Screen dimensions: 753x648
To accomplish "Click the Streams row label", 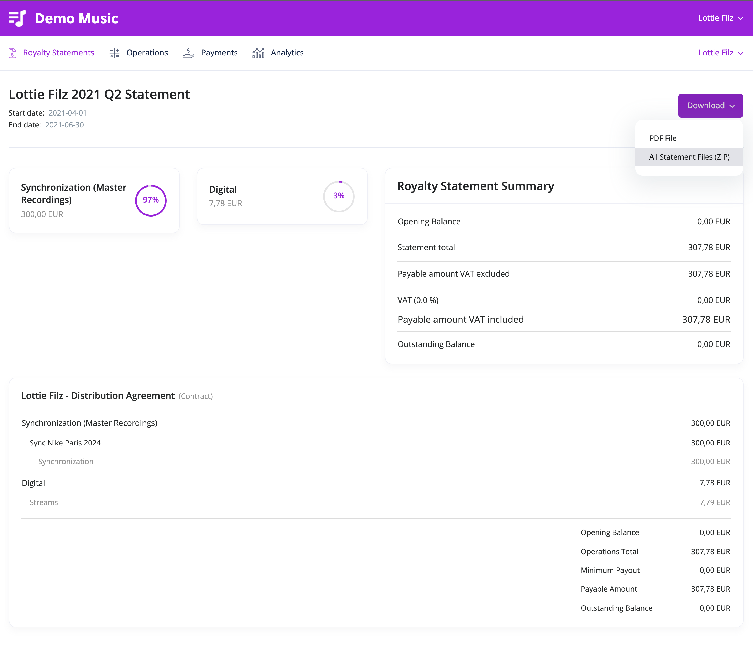I will [44, 503].
